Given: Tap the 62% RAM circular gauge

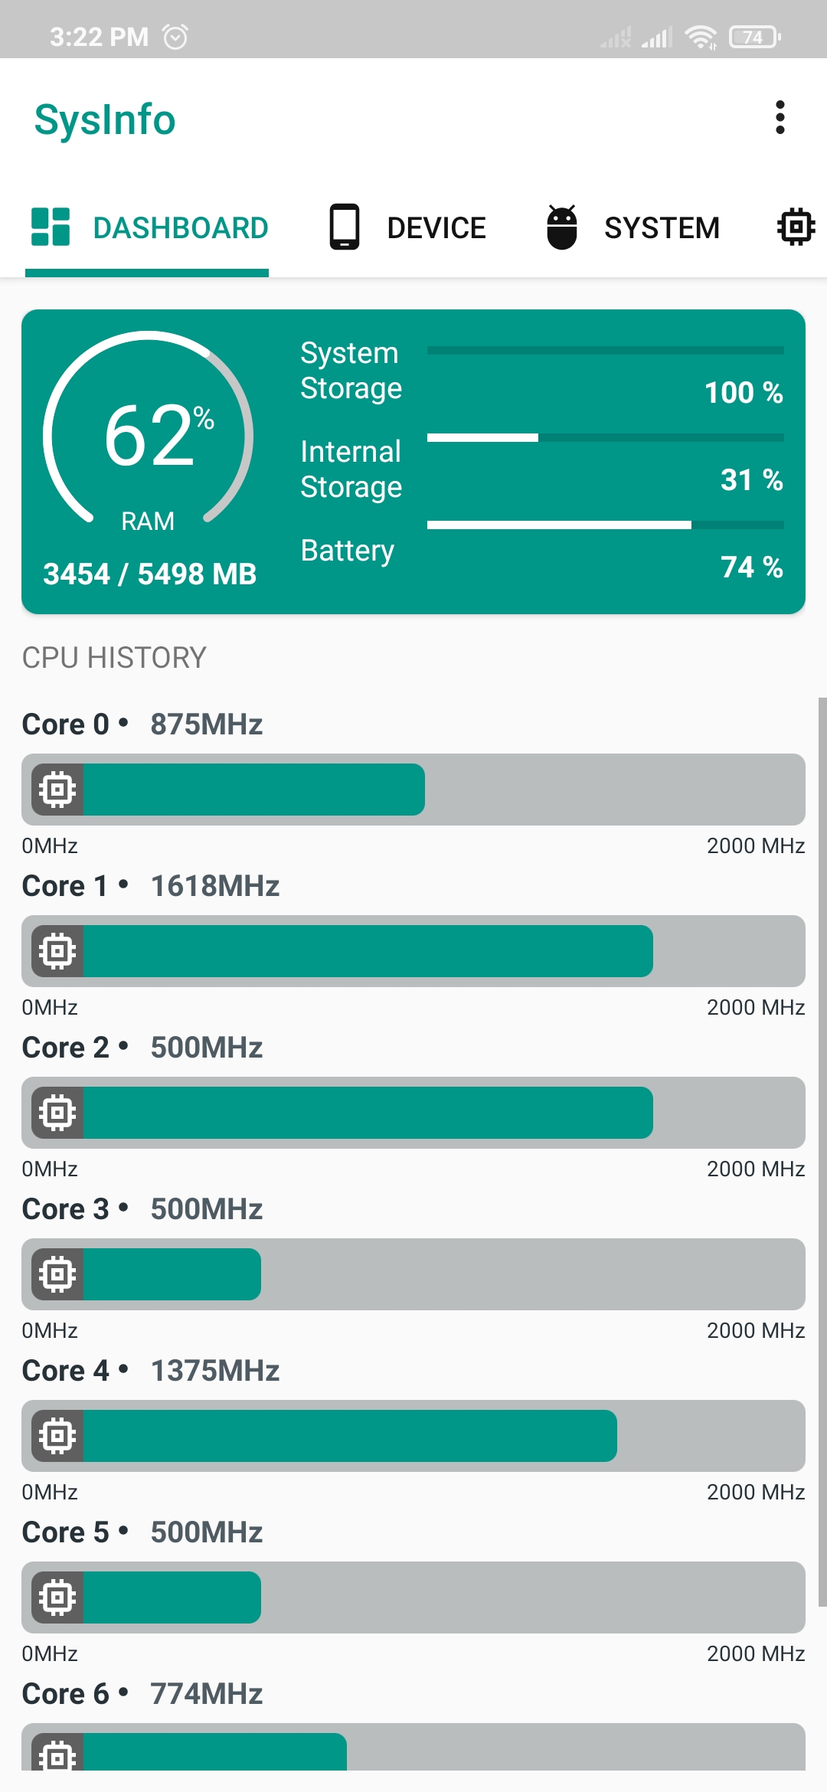Looking at the screenshot, I should (149, 434).
